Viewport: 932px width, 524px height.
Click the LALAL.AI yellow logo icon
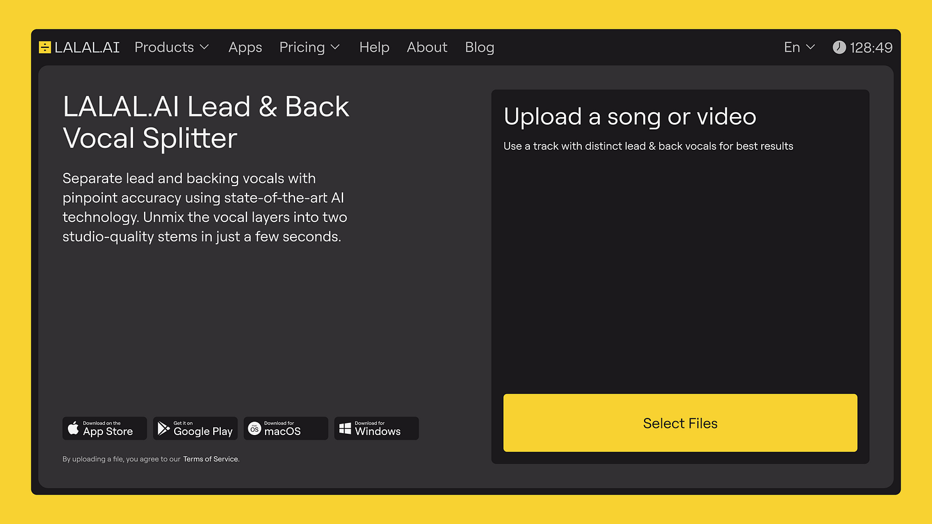click(45, 47)
